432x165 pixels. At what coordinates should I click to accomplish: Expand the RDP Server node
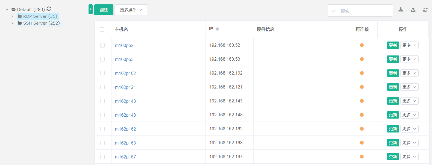[12, 16]
